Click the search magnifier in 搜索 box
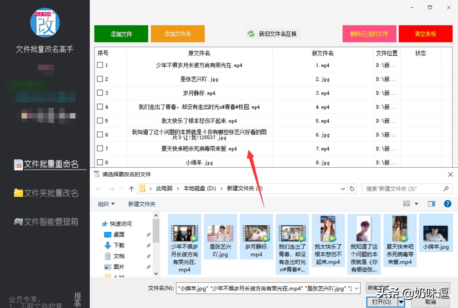The height and width of the screenshot is (308, 458). [x=446, y=188]
